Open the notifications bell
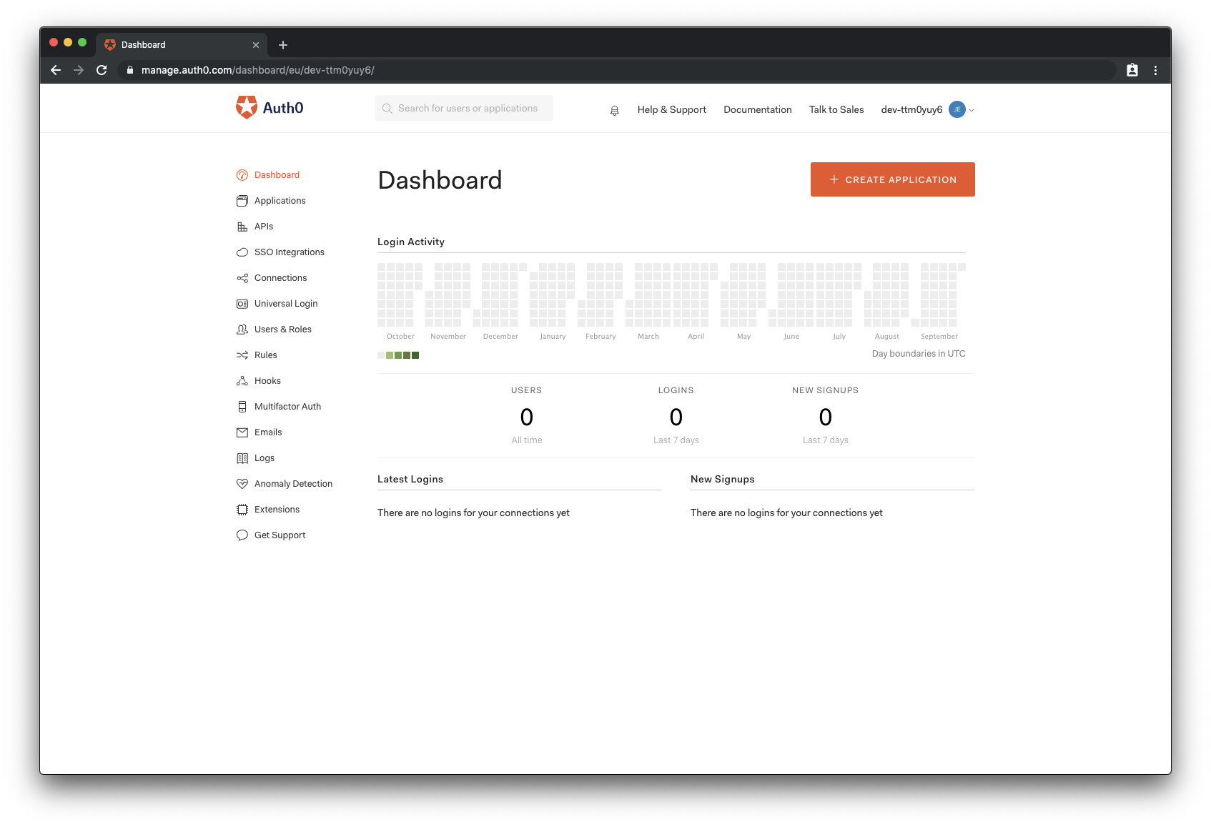This screenshot has height=827, width=1211. tap(614, 109)
